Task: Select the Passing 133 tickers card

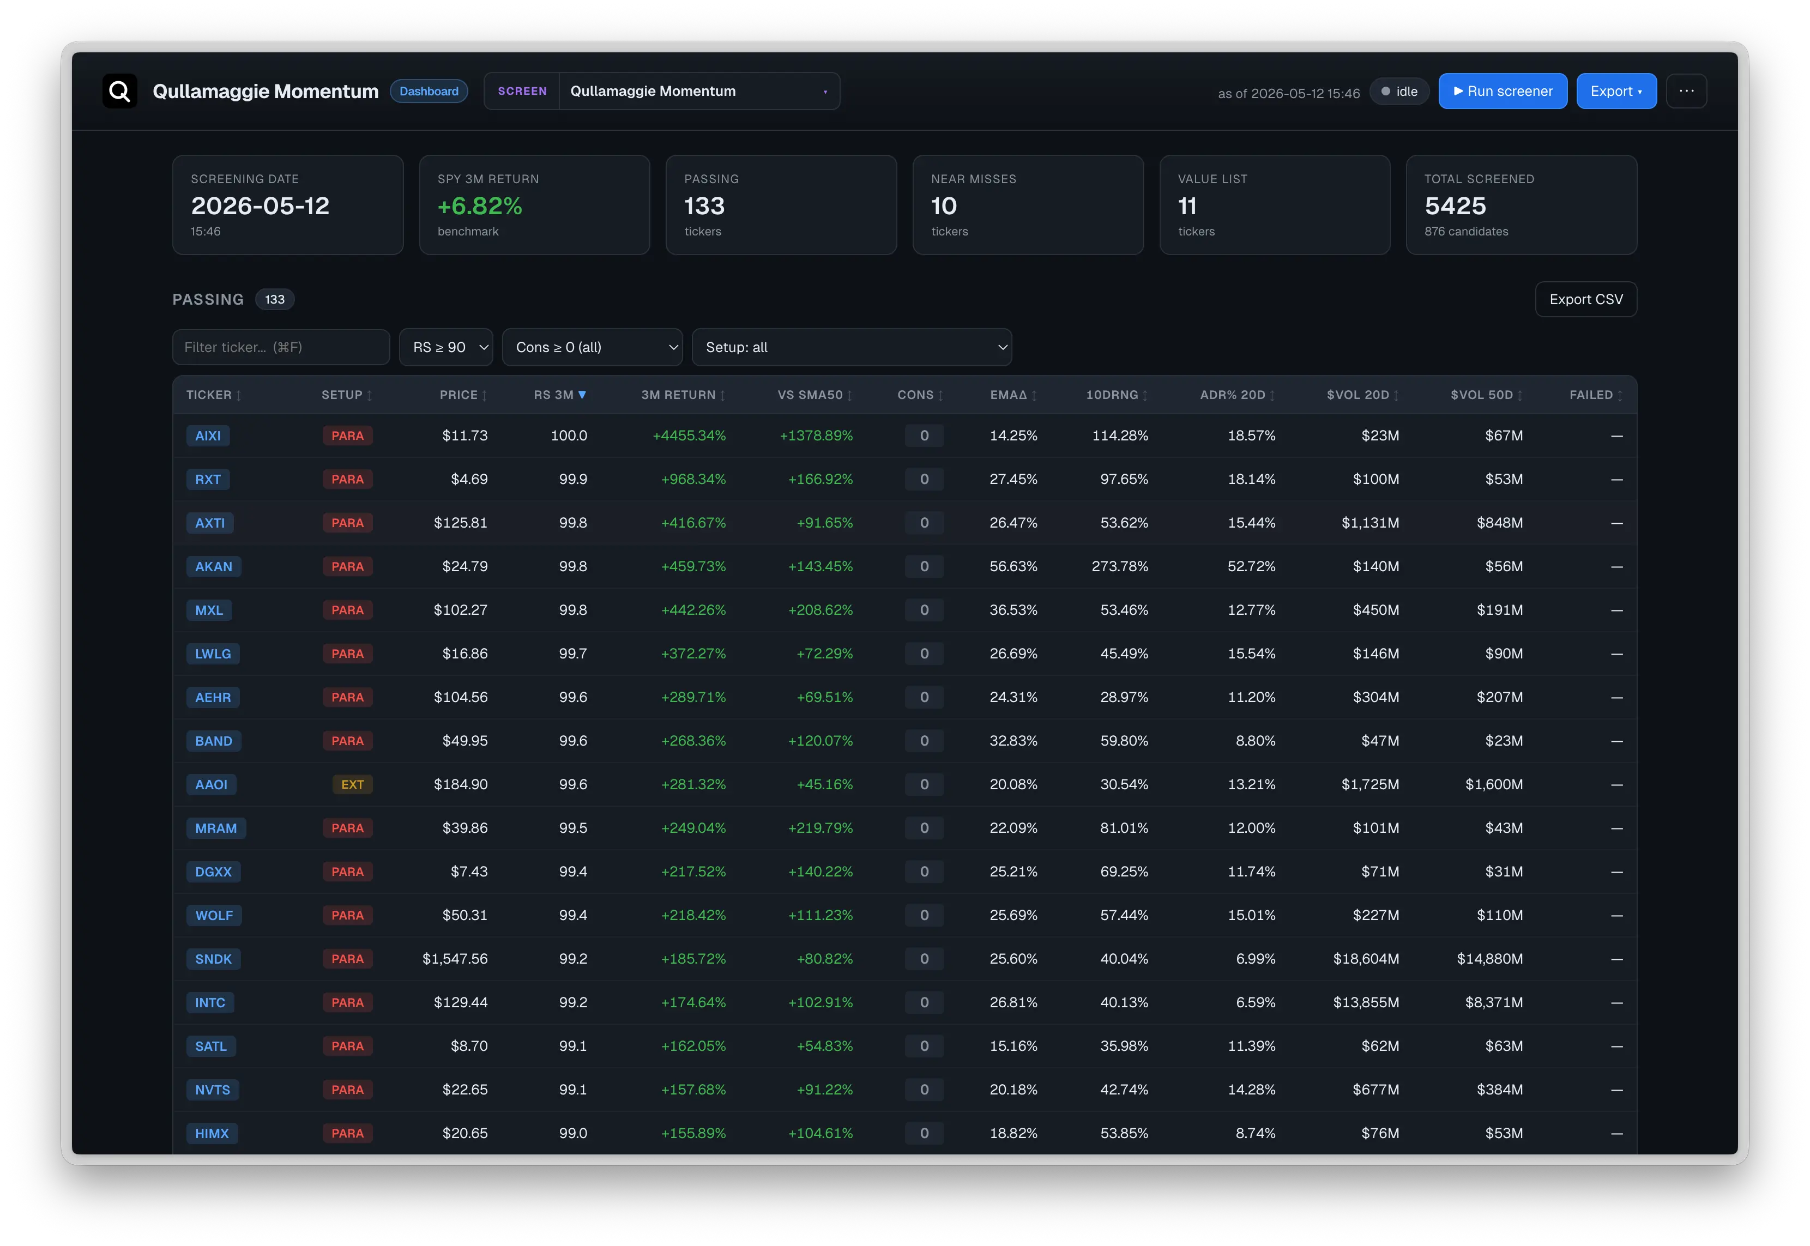Action: tap(781, 205)
